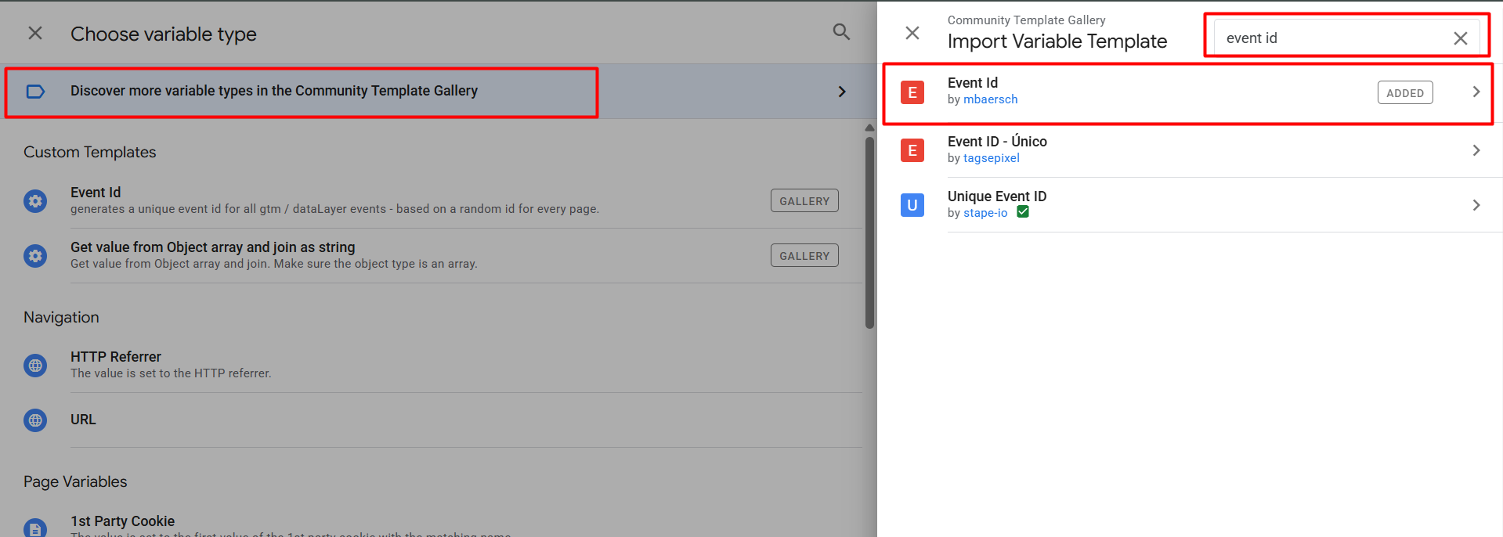
Task: Open Unique Event ID details chevron
Action: (x=1476, y=205)
